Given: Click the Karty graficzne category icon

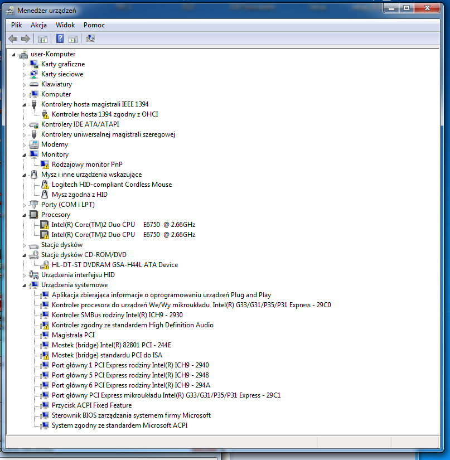Looking at the screenshot, I should (34, 64).
